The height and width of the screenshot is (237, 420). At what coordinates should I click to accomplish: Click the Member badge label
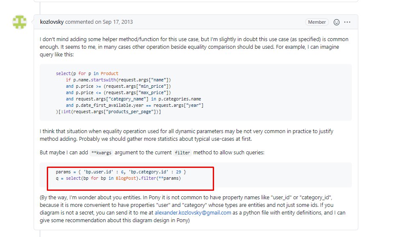pyautogui.click(x=317, y=22)
